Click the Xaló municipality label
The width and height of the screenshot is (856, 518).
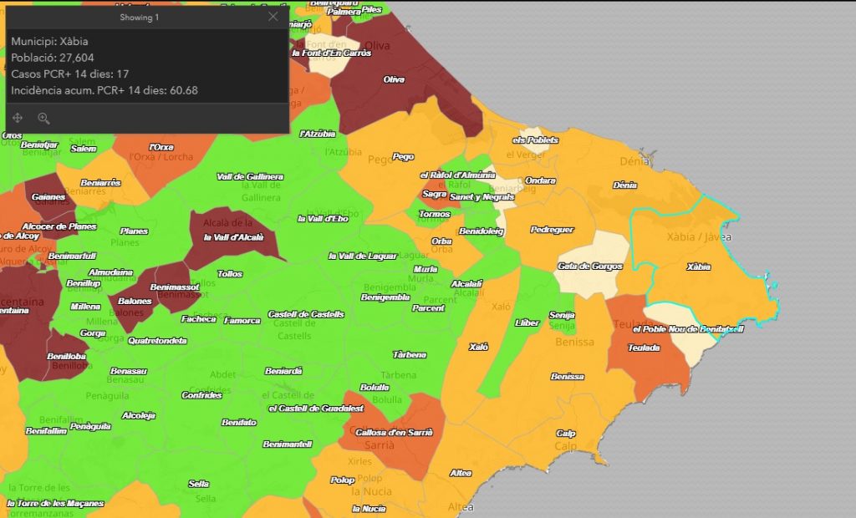[479, 347]
